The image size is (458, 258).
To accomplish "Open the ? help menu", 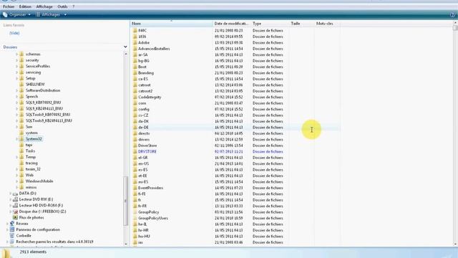I will point(73,6).
